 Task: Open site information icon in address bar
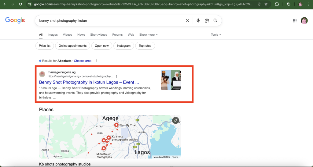(30, 4)
